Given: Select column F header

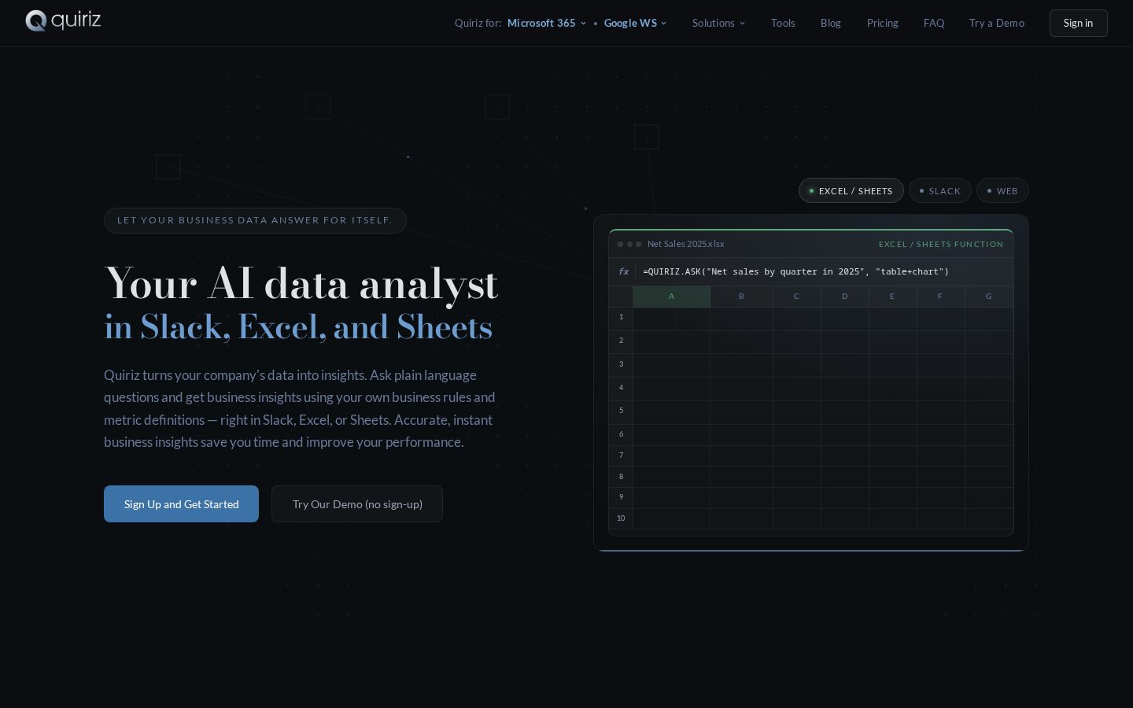Looking at the screenshot, I should click(x=940, y=297).
